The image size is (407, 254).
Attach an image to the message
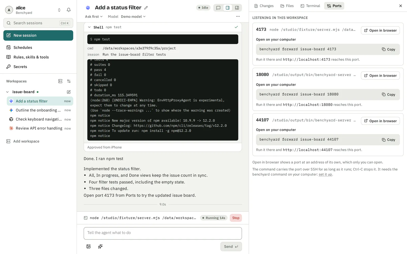coord(89,246)
